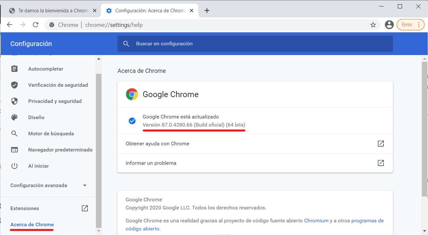
Task: Click 'Google Chrome está actualizado' text
Action: point(181,117)
